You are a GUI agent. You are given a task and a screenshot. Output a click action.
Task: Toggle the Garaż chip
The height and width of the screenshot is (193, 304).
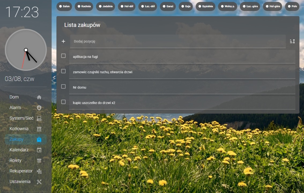[x=168, y=6]
